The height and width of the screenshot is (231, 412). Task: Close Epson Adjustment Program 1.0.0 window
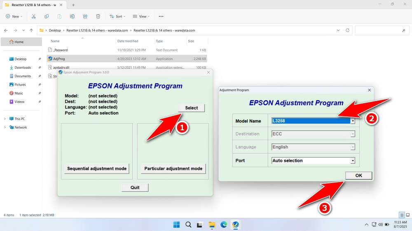coord(208,72)
